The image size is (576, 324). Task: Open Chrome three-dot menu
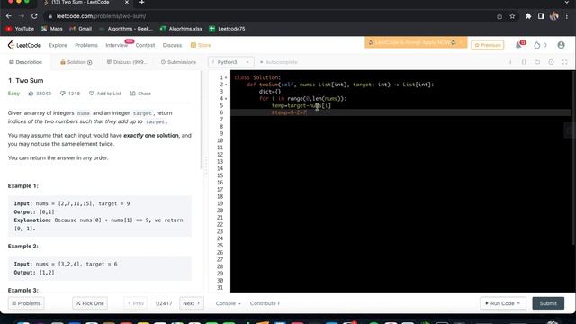tap(567, 16)
